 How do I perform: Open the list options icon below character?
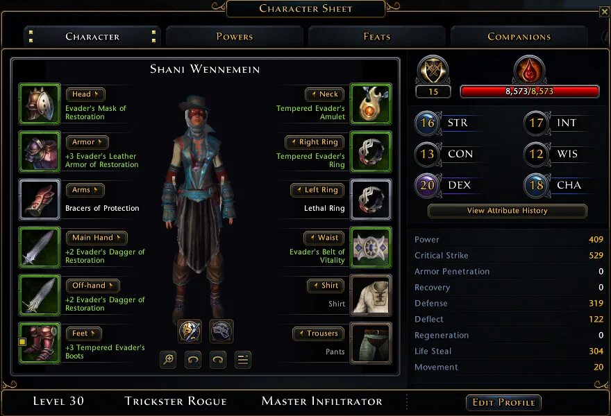pos(243,360)
